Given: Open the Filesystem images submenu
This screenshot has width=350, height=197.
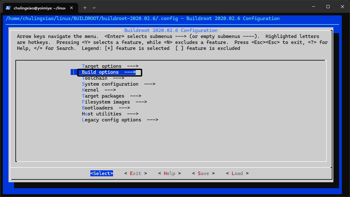Looking at the screenshot, I should (x=114, y=102).
